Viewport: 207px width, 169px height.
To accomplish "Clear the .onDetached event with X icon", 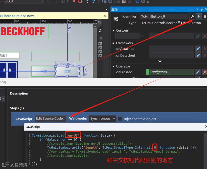I will 205,55.
